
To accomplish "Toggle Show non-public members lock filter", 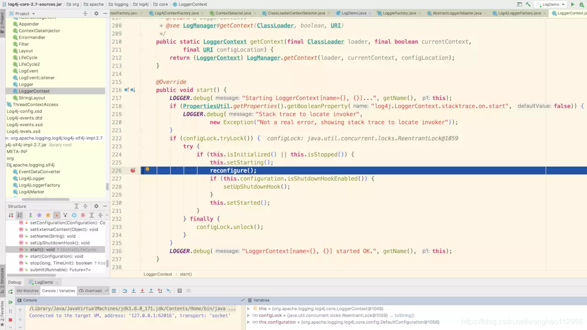I will coord(57,215).
